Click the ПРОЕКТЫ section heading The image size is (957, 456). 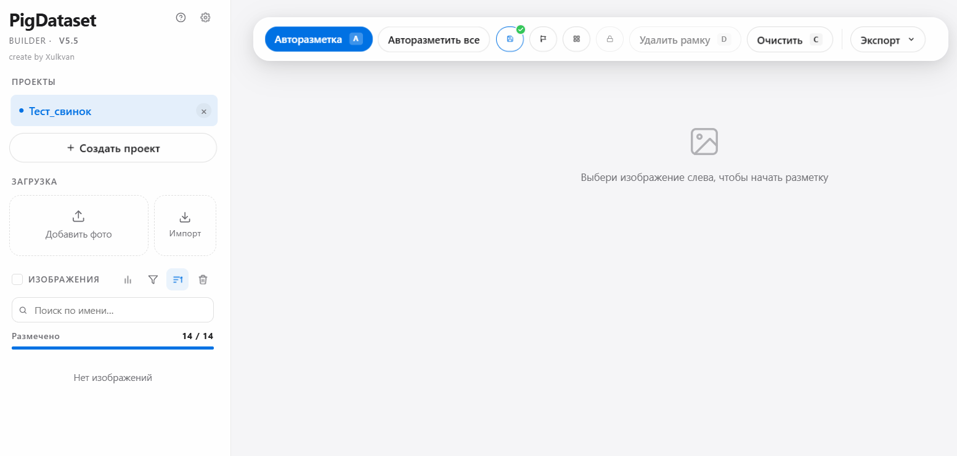tap(34, 82)
